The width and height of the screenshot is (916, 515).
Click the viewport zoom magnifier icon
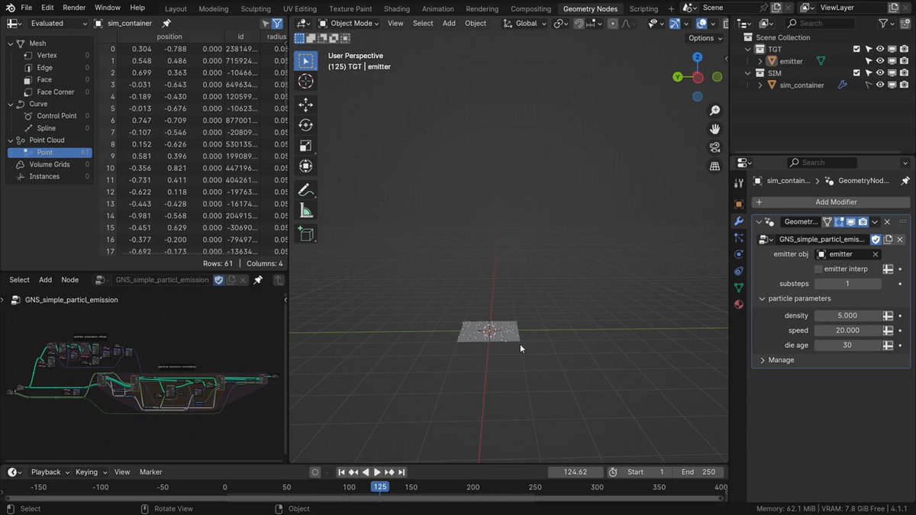[715, 111]
